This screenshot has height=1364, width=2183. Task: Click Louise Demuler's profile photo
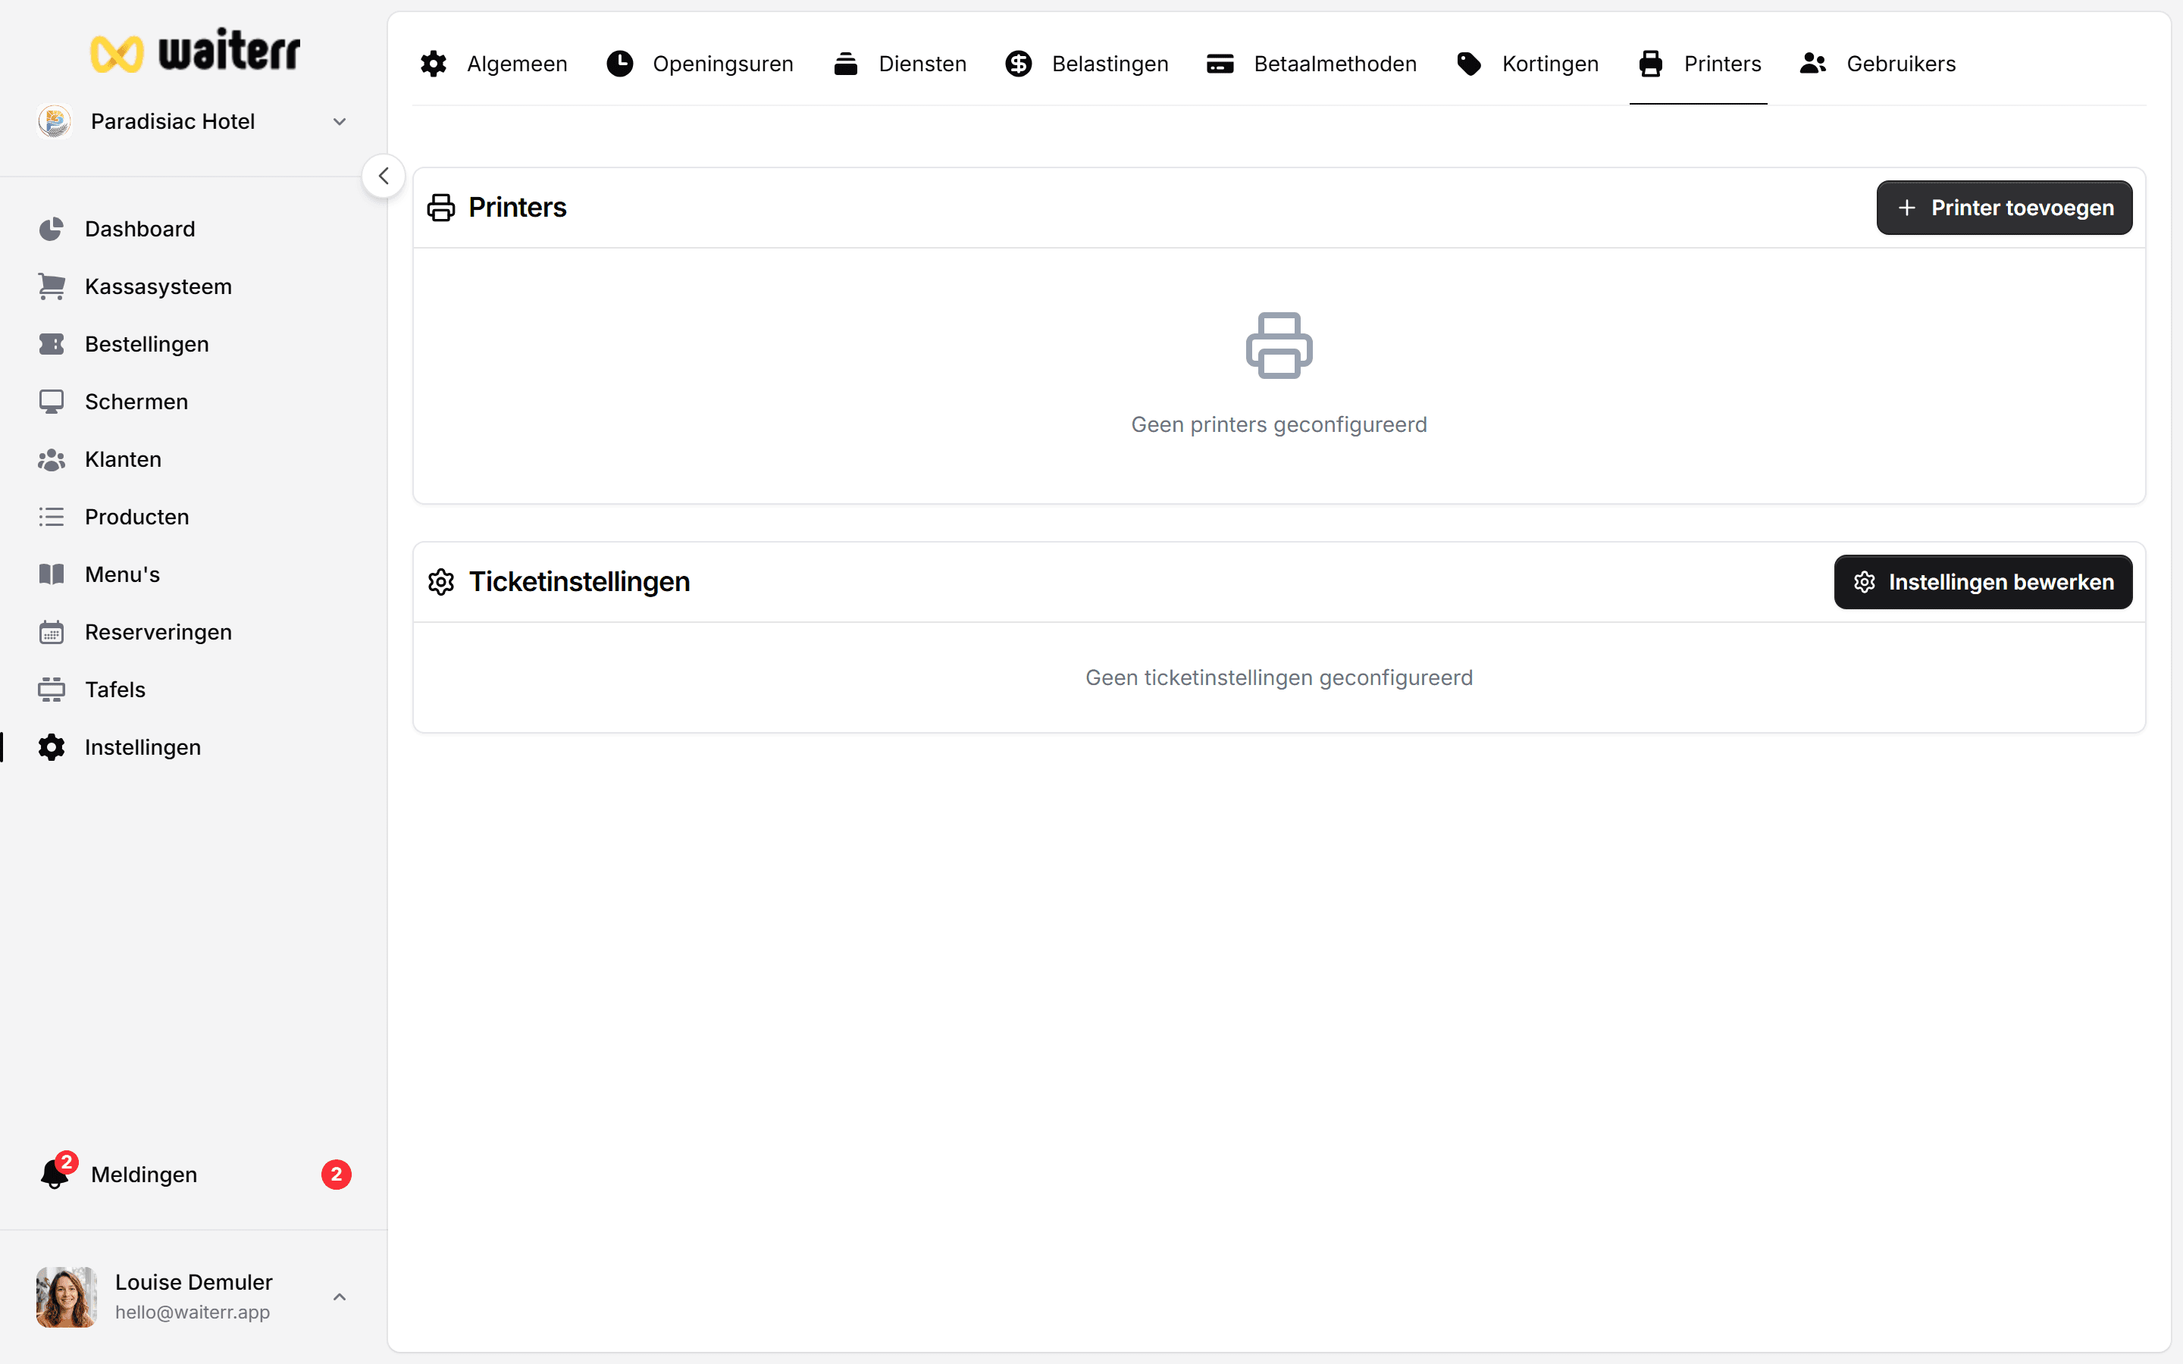(67, 1297)
